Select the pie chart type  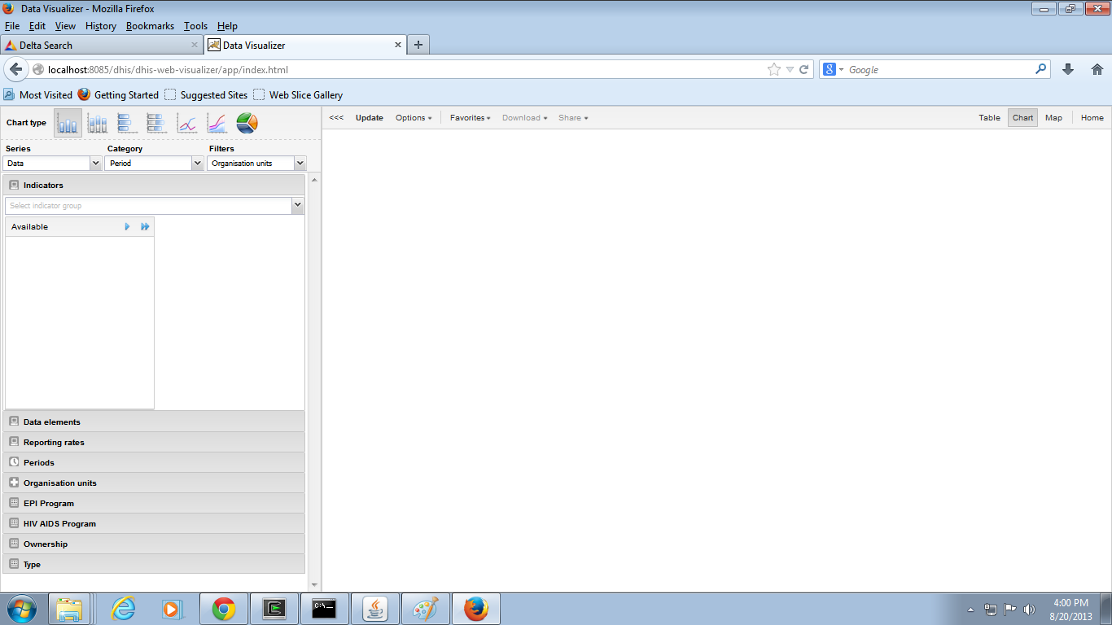[247, 123]
